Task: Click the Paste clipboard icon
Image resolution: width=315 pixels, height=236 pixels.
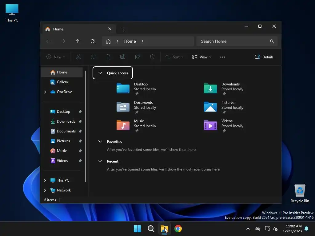Action: (x=108, y=57)
